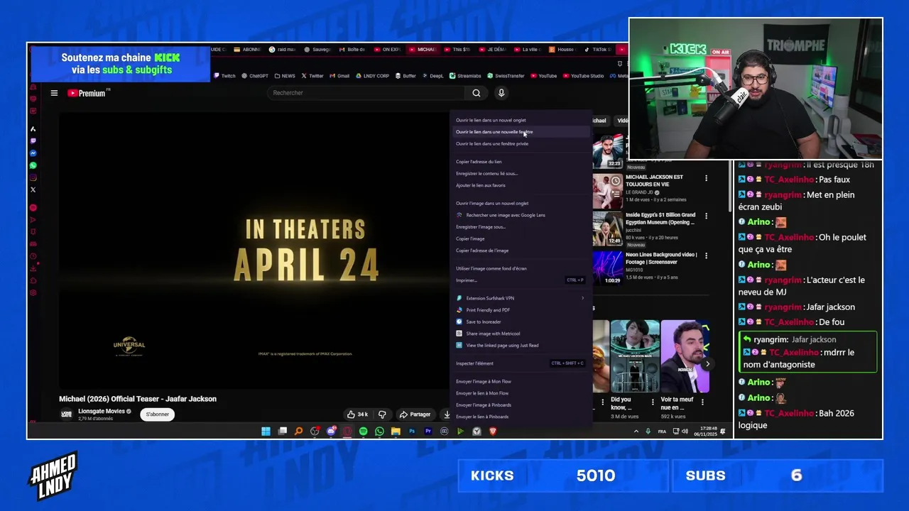Open the NEWS bookmarks folder
Viewport: 909px width, 511px height.
pos(285,76)
